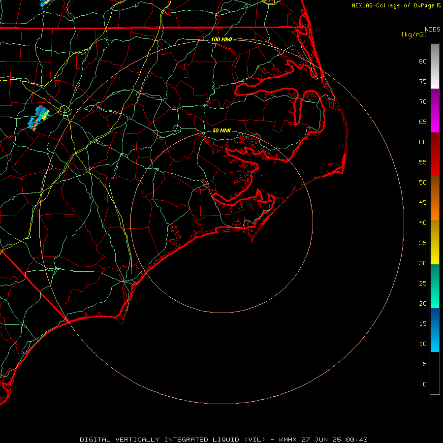Click the purple 70 segment of the color scale
Viewport: 443px width, 443px height.
[435, 100]
